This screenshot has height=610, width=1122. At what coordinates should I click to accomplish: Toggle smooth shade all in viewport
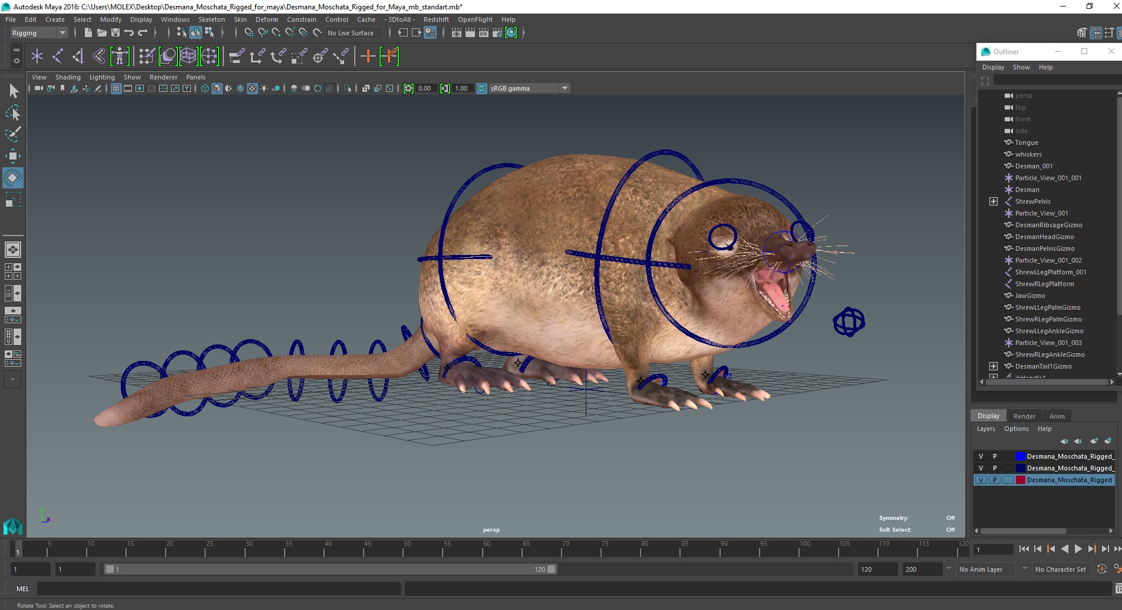click(217, 88)
